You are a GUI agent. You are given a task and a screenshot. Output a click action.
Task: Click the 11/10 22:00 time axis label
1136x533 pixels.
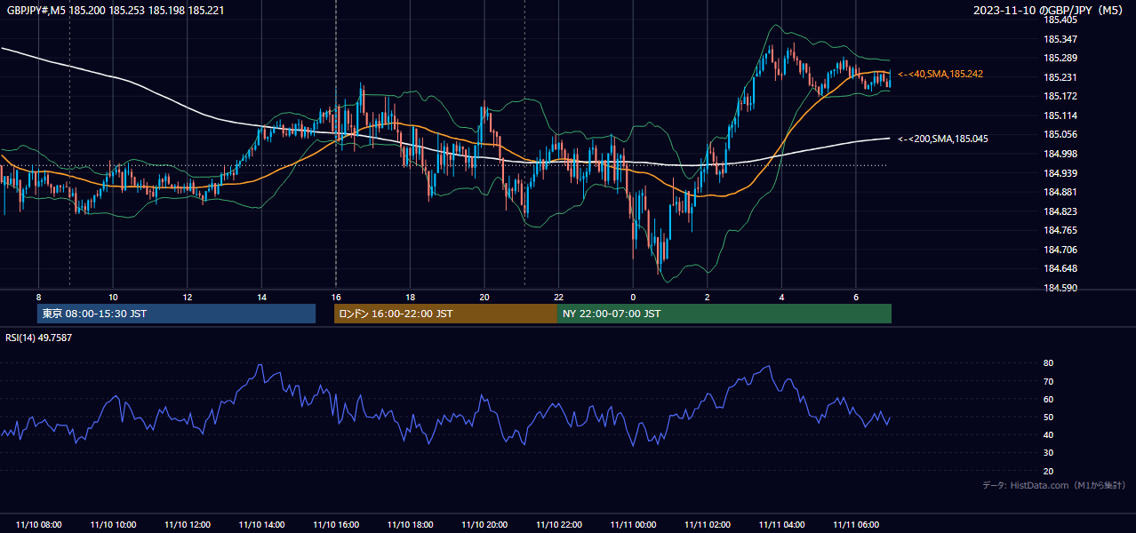(559, 525)
